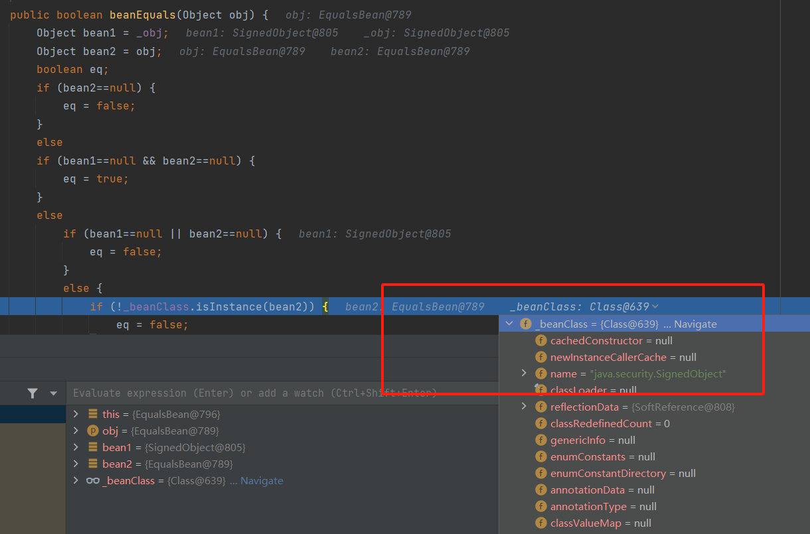This screenshot has height=534, width=810.
Task: Click the watch glasses icon beside _beanClass
Action: click(93, 481)
